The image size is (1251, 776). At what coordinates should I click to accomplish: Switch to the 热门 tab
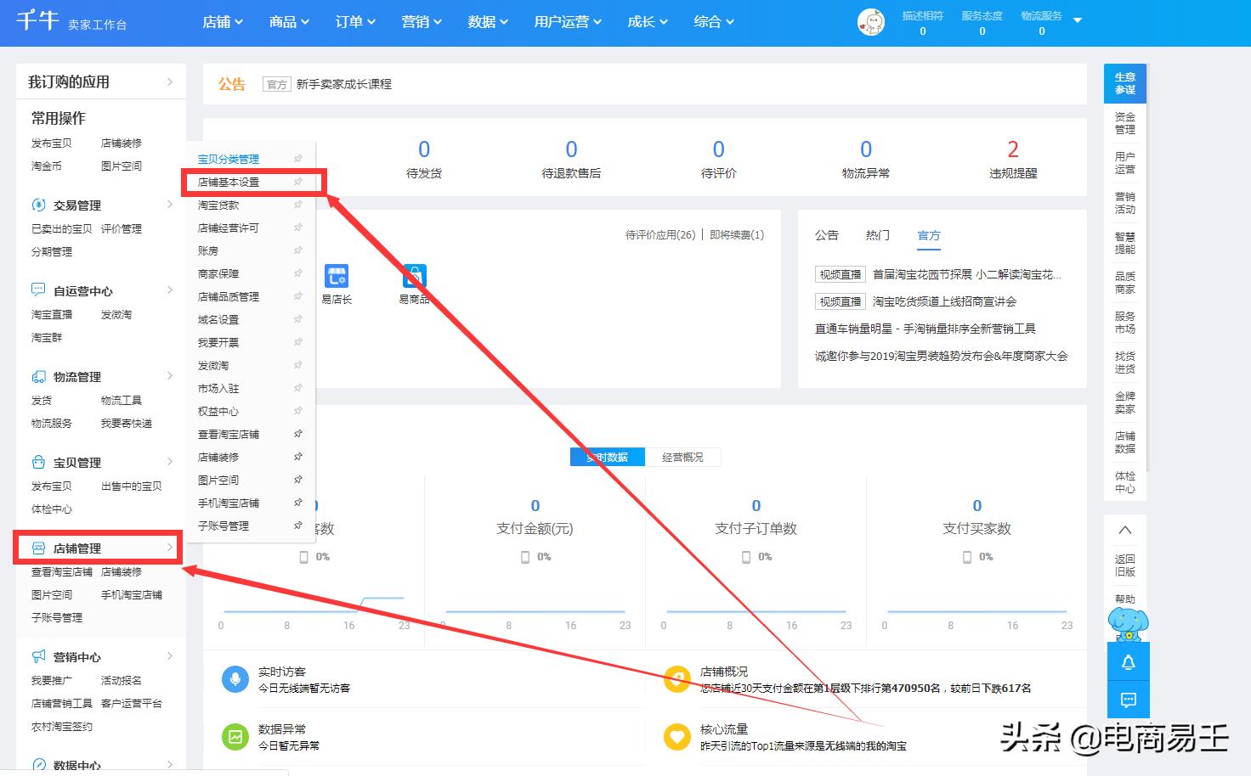877,235
